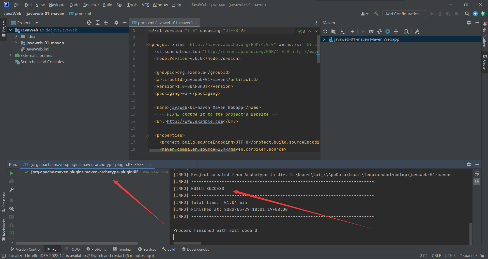Expand the .idea folder
The width and height of the screenshot is (488, 259).
tap(16, 36)
